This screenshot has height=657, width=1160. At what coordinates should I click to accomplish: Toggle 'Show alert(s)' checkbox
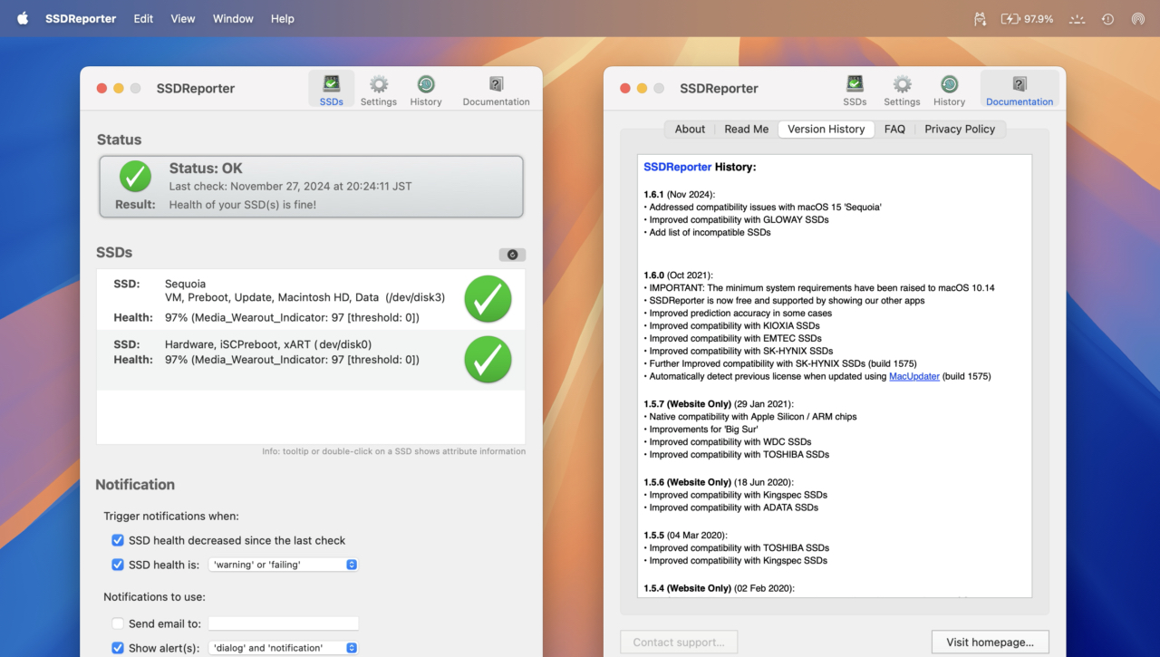[118, 648]
